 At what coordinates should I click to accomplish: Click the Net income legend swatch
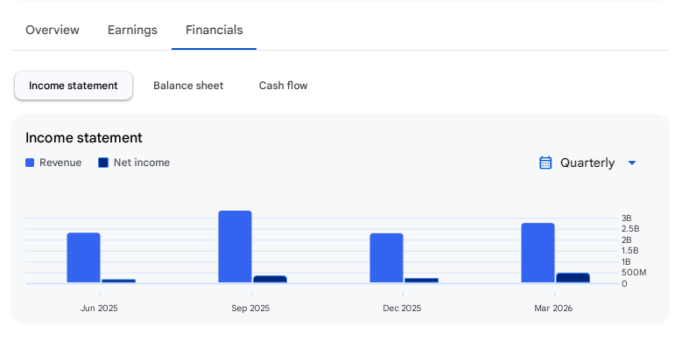[103, 163]
